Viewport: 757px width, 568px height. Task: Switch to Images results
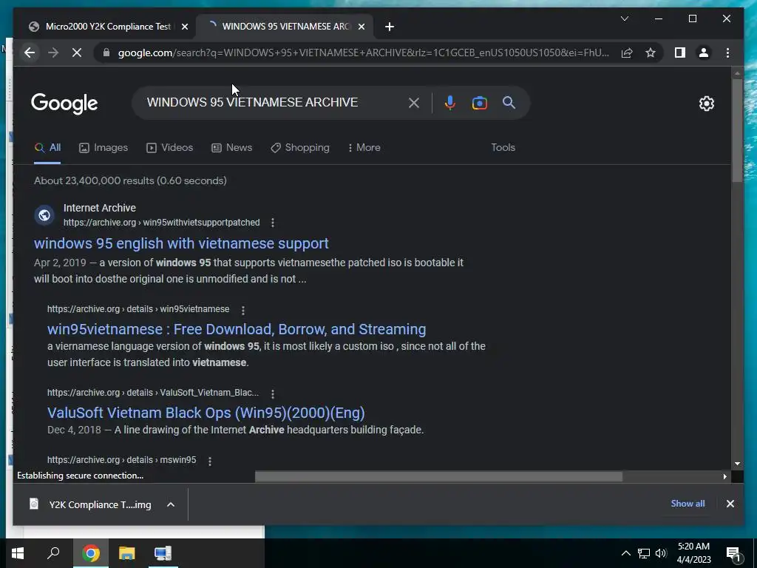103,148
